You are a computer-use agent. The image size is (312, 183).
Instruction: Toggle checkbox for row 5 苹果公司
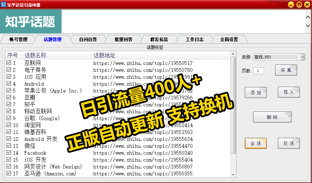9,90
